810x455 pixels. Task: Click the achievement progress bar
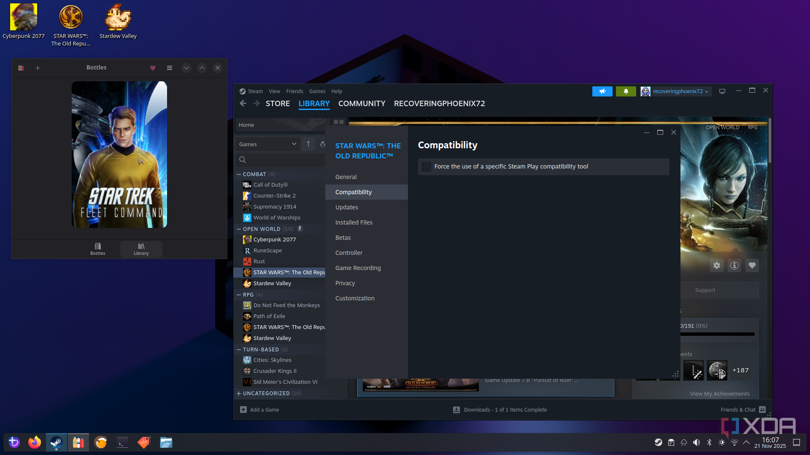(x=717, y=334)
